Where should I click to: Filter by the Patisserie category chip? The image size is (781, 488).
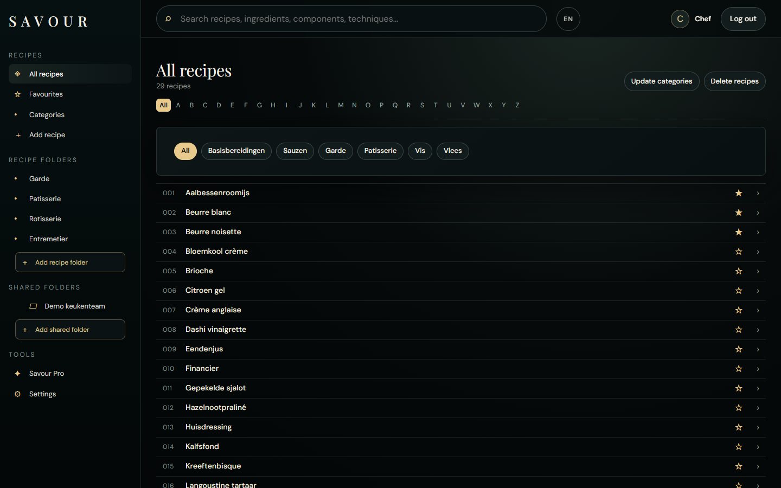[380, 151]
